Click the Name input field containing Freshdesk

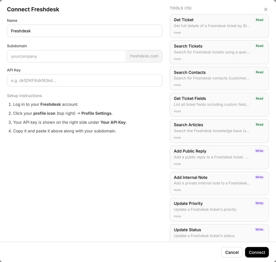(x=85, y=31)
